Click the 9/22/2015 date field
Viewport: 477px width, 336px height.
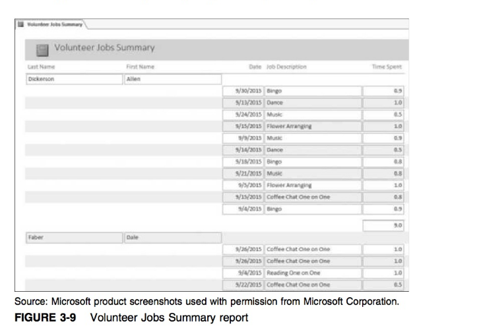click(x=243, y=285)
